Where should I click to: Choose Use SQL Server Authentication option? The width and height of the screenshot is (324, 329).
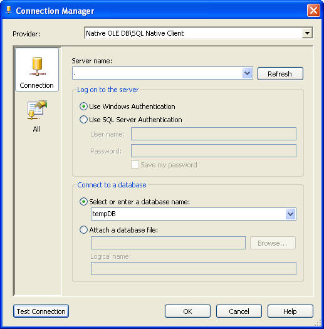(x=83, y=120)
